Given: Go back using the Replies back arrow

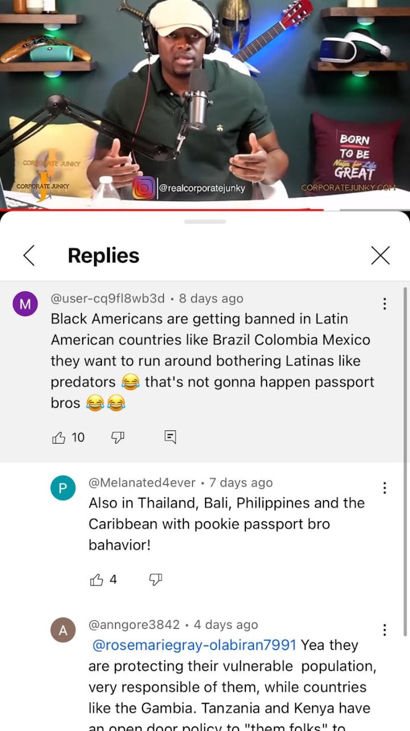Looking at the screenshot, I should point(29,255).
